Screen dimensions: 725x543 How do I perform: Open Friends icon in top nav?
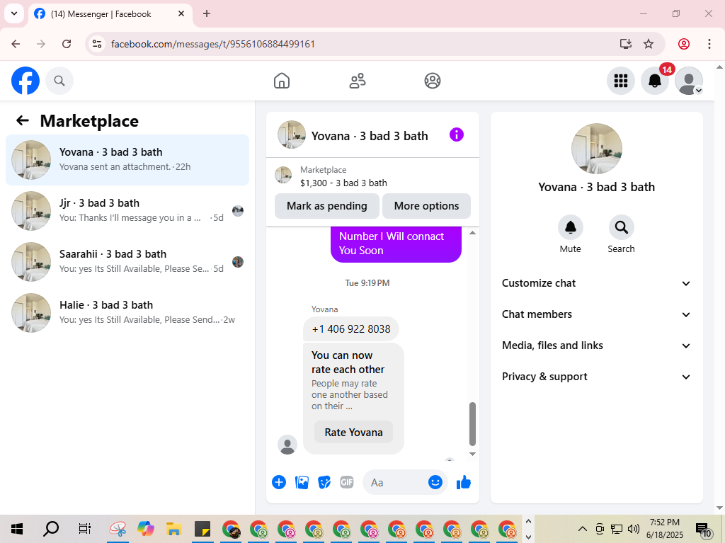tap(357, 81)
